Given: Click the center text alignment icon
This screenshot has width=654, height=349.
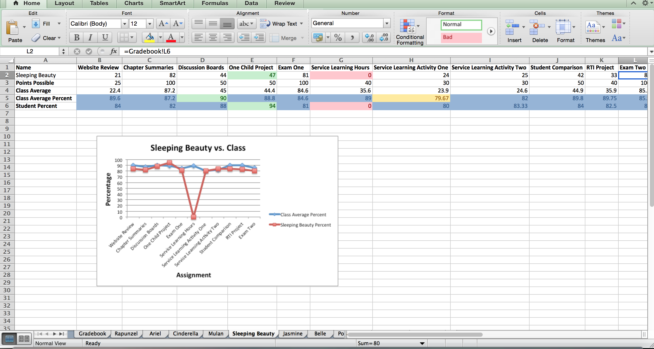Looking at the screenshot, I should click(x=213, y=38).
